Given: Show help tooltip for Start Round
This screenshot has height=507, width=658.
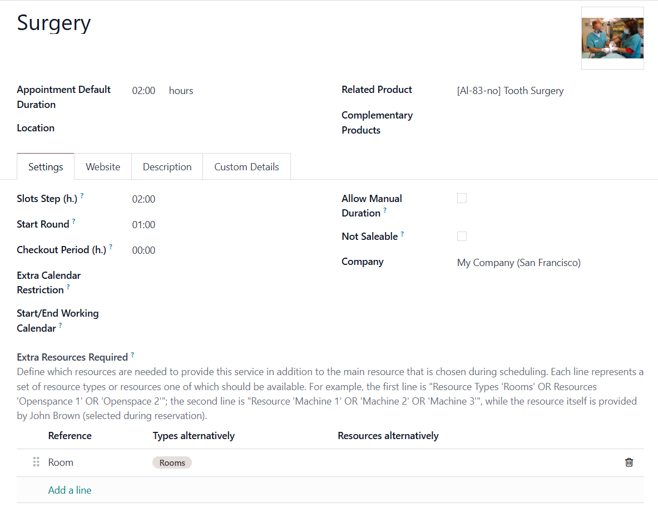Looking at the screenshot, I should (74, 221).
